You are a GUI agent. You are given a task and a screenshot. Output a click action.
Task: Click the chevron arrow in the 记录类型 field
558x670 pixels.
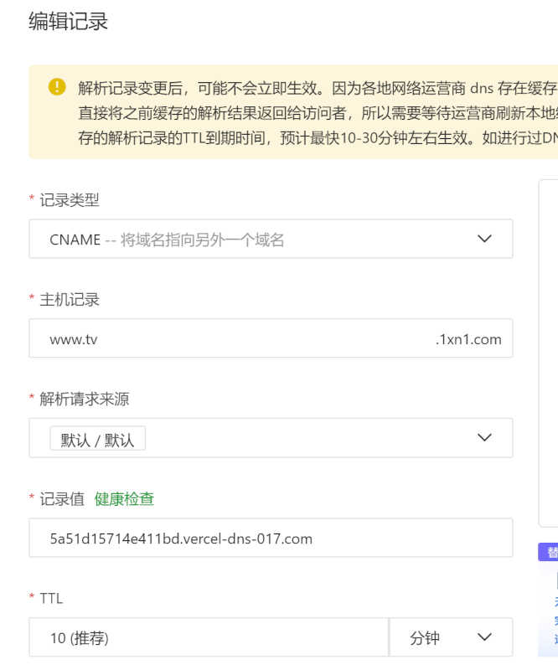point(484,239)
